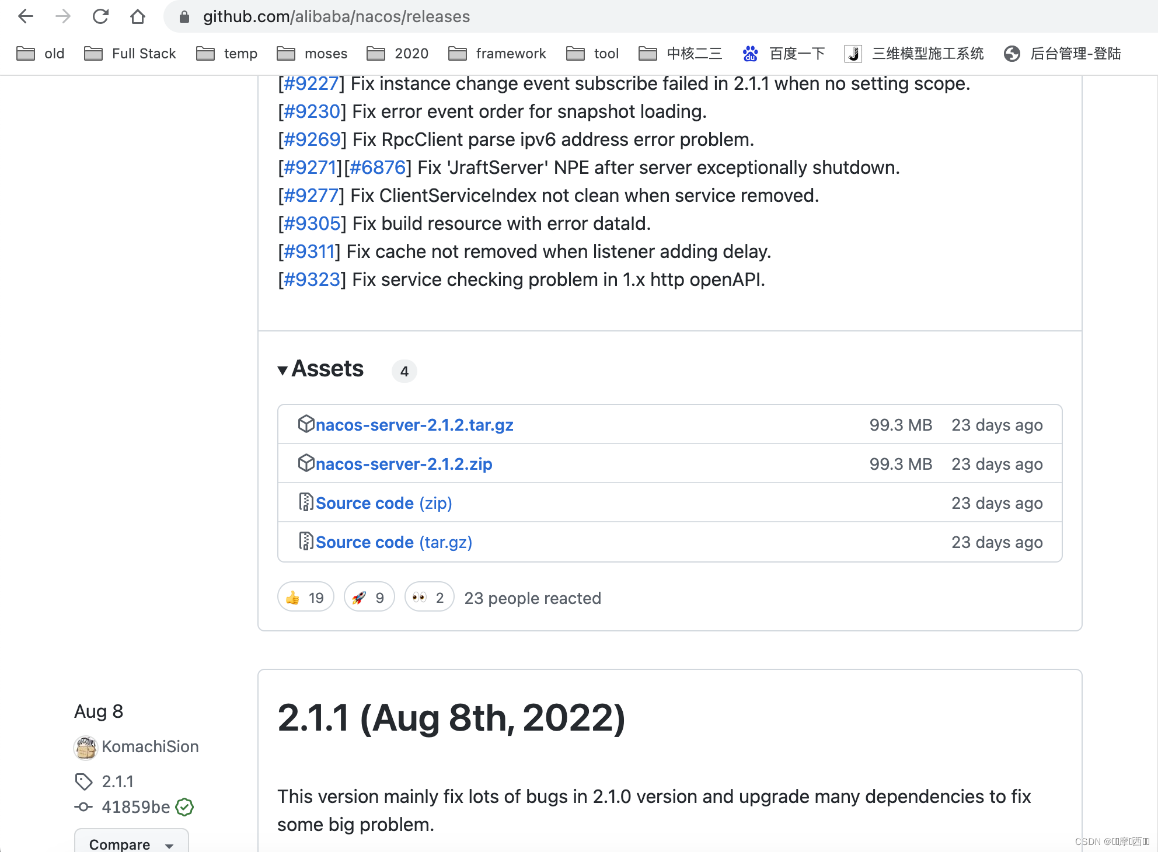Screen dimensions: 1158x852
Task: Click the verified checkmark badge by 41859be
Action: click(x=184, y=807)
